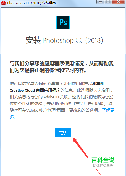Click the bold 与我们分享 headline text
This screenshot has width=126, height=176.
(x=62, y=67)
